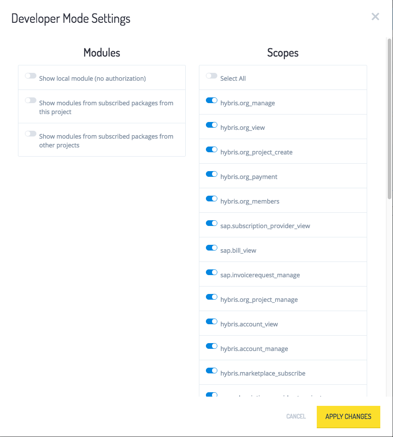
Task: Turn on the Select All scopes switch
Action: pyautogui.click(x=211, y=75)
